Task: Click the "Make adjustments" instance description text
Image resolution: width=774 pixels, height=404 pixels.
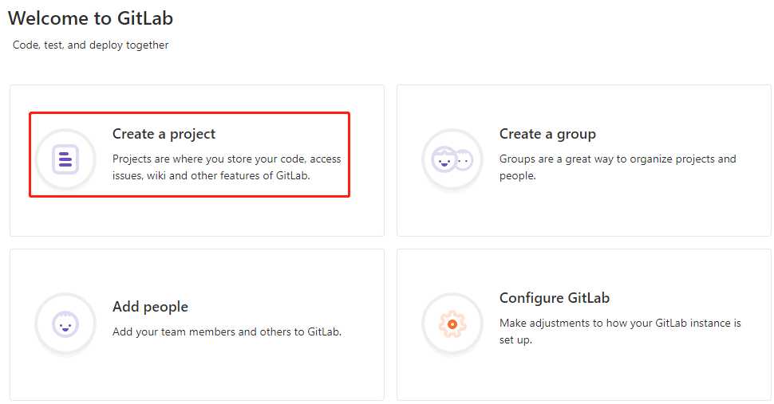Action: [x=619, y=331]
